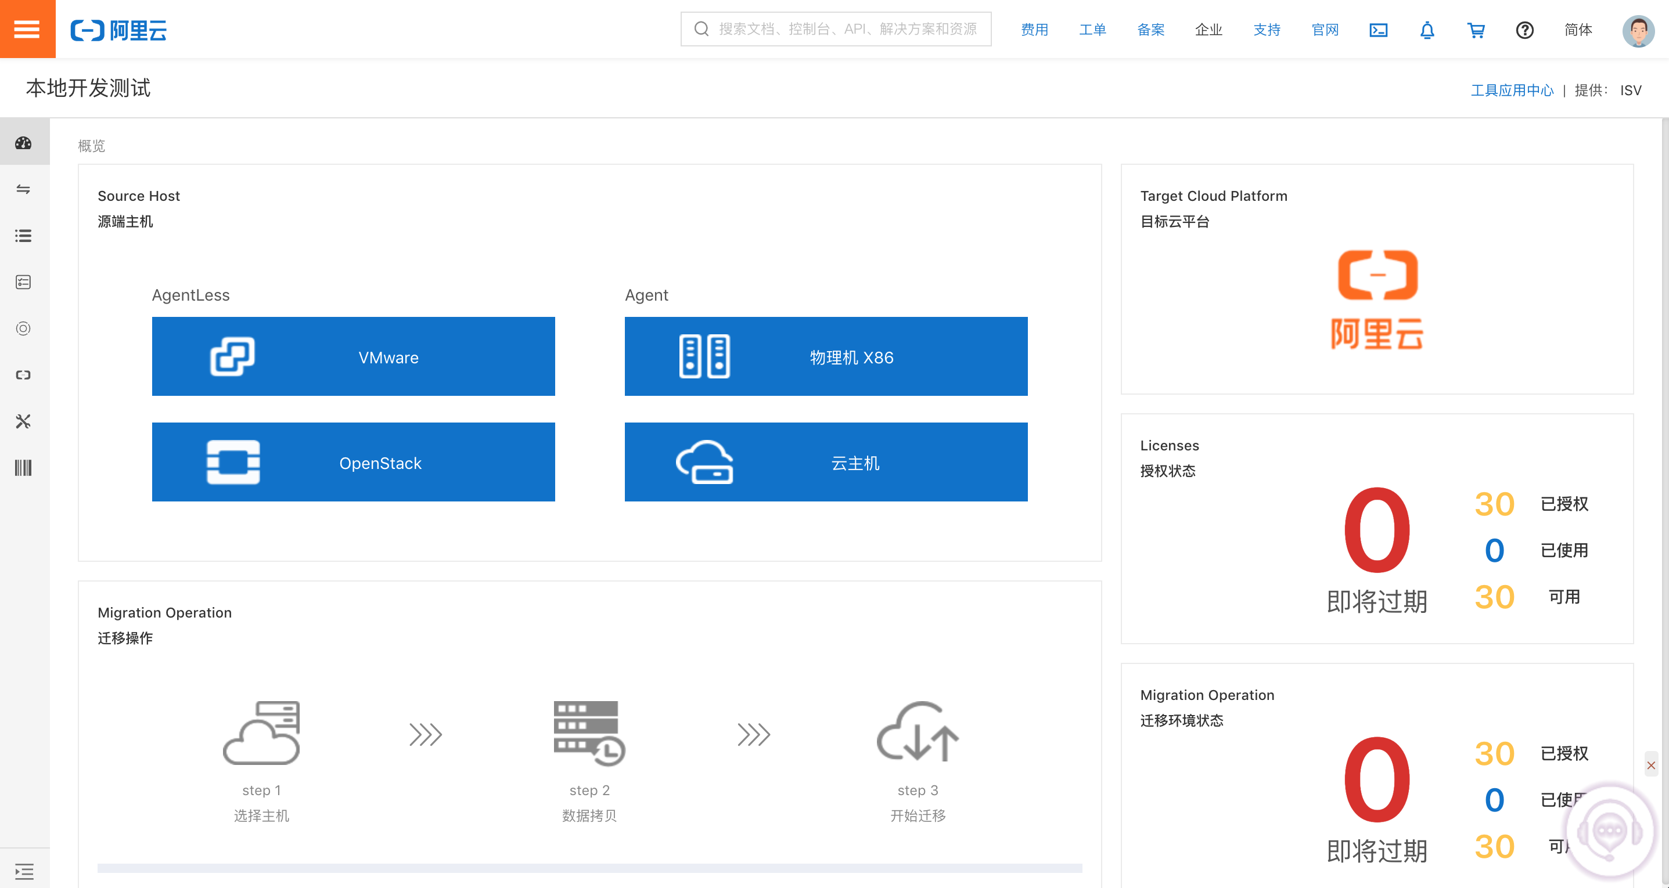Click the arrows between step 2 and step 3

[x=754, y=735]
